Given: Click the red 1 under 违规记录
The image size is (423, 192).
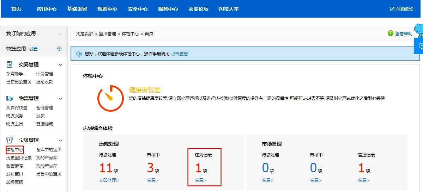Looking at the screenshot, I should coord(198,168).
